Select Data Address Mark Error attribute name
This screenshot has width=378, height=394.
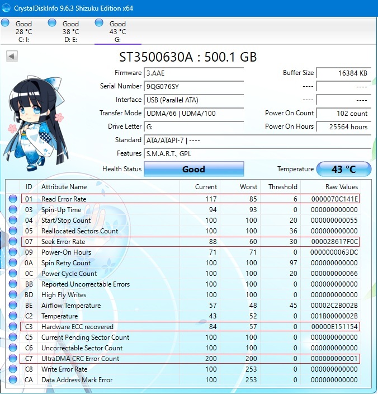click(x=77, y=379)
